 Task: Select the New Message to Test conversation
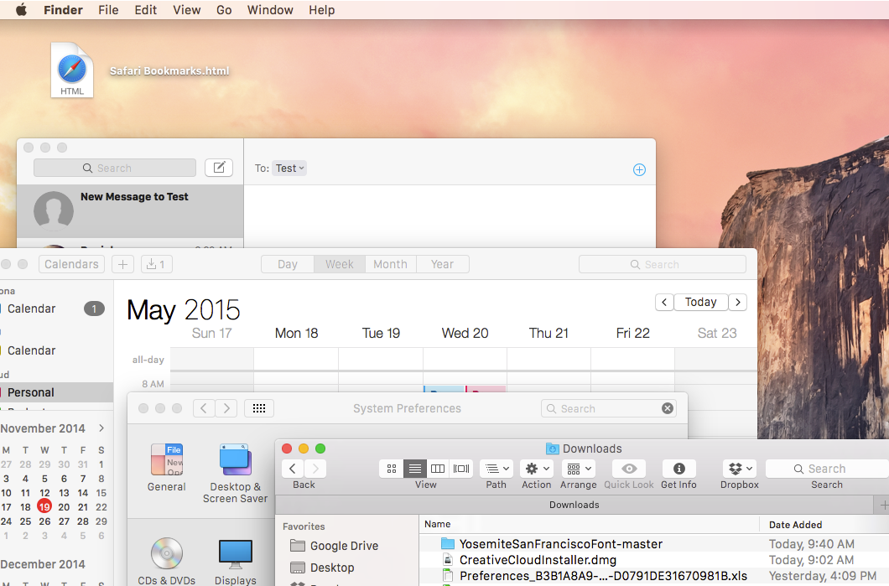tap(130, 210)
